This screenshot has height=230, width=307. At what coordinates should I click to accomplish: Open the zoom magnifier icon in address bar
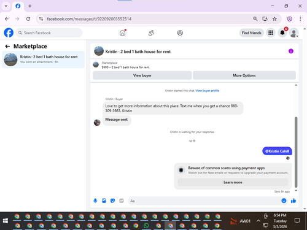tap(255, 19)
